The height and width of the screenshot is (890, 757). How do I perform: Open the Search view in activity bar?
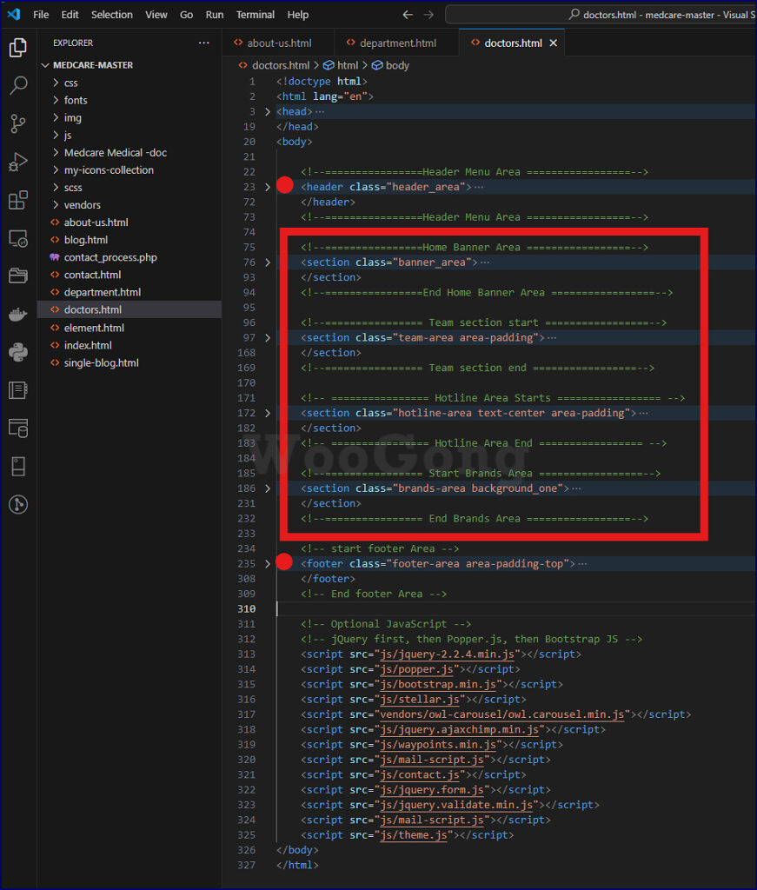coord(18,86)
